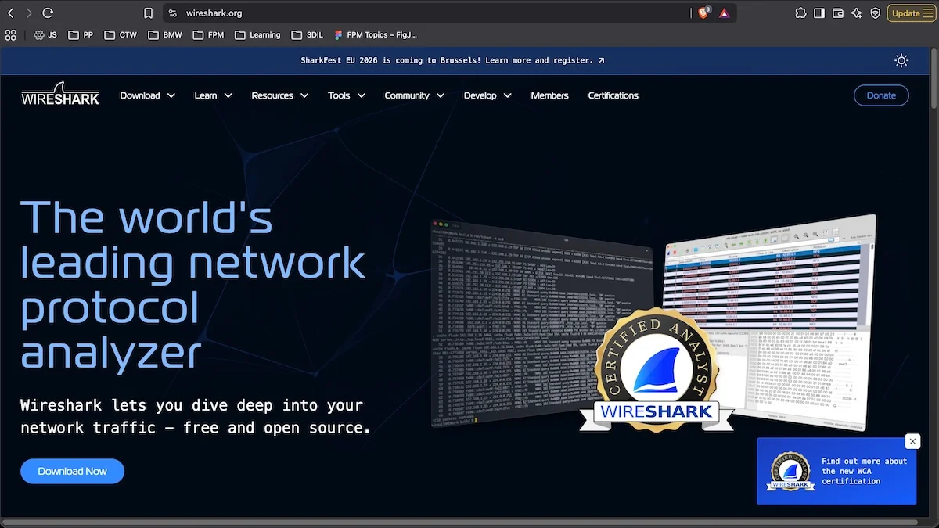939x528 pixels.
Task: Open the Tools dropdown
Action: click(347, 95)
